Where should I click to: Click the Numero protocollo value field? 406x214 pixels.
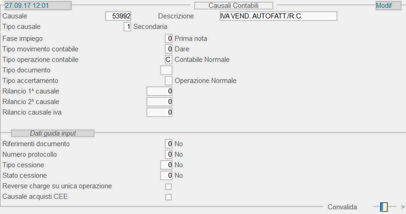[169, 154]
